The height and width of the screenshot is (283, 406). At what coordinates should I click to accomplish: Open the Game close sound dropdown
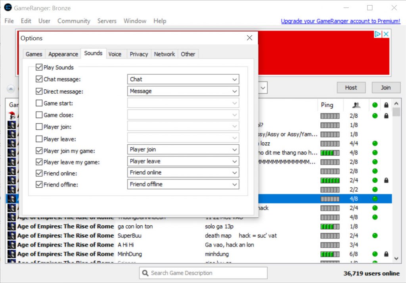tap(183, 115)
